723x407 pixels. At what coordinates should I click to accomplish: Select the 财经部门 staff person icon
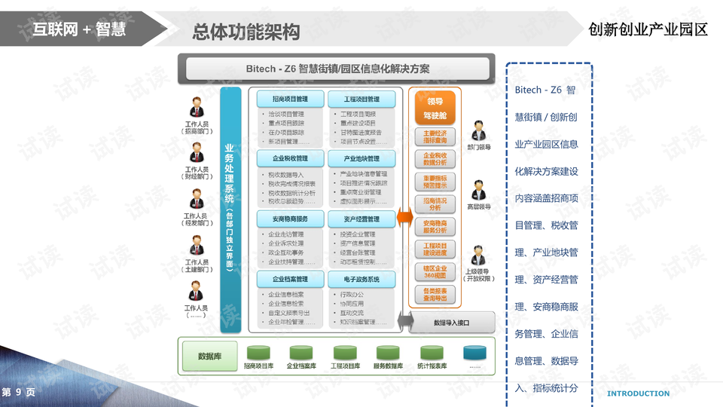click(197, 153)
